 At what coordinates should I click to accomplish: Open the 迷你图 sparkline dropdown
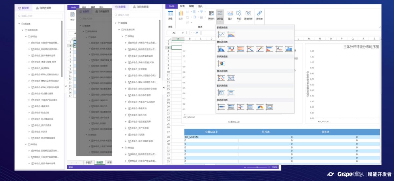[x=220, y=15]
